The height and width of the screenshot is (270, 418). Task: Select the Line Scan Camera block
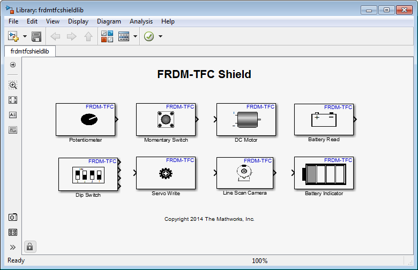(244, 173)
